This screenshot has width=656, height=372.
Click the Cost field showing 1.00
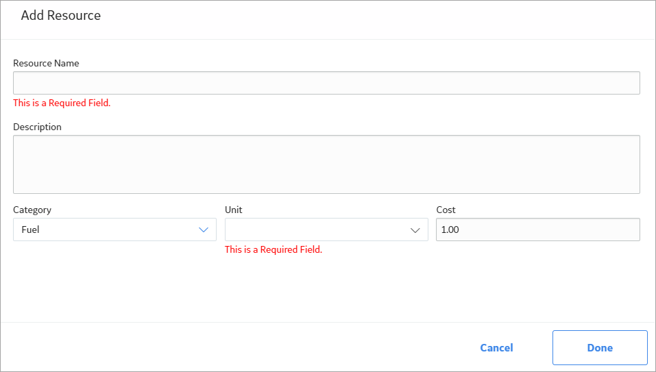point(538,230)
